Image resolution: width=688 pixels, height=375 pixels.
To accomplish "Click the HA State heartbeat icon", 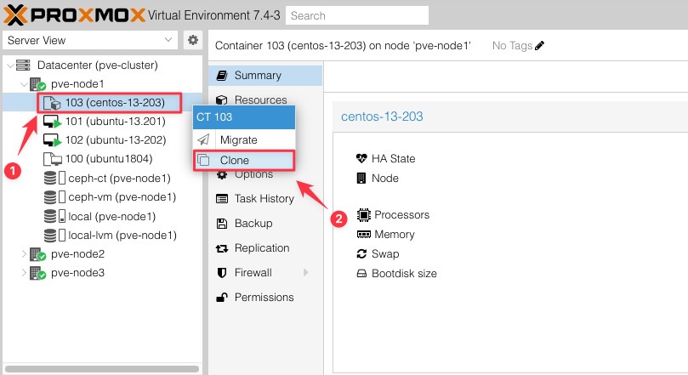I will pos(361,158).
